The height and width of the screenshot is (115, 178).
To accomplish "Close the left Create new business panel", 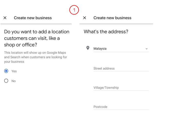I will click(x=5, y=18).
